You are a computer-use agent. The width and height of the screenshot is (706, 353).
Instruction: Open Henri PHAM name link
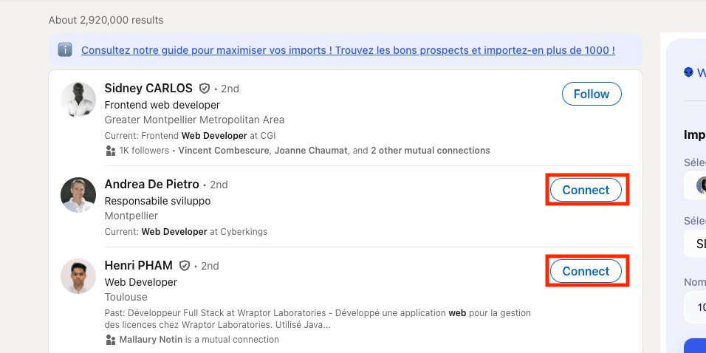(139, 266)
